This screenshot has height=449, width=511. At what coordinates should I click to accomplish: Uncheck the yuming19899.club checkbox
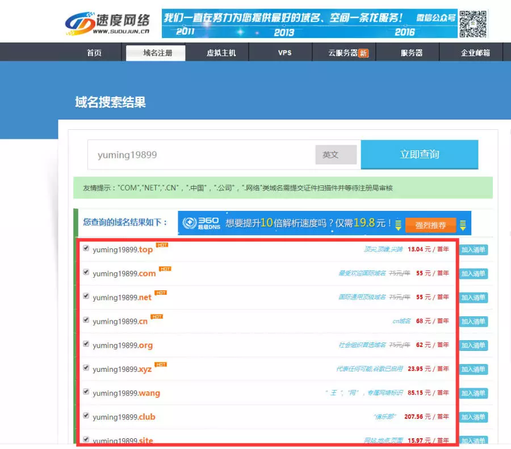click(86, 415)
